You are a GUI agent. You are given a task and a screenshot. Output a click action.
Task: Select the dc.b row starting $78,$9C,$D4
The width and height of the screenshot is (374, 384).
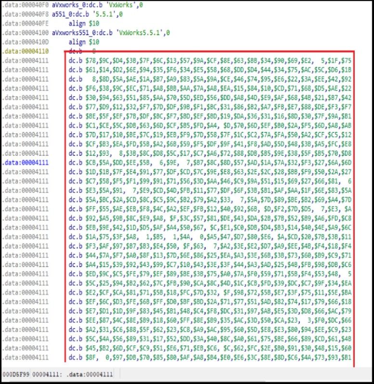[x=210, y=61]
